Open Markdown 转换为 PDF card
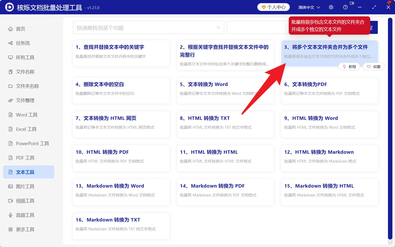Screen dimensions: 395x247 tap(225, 192)
